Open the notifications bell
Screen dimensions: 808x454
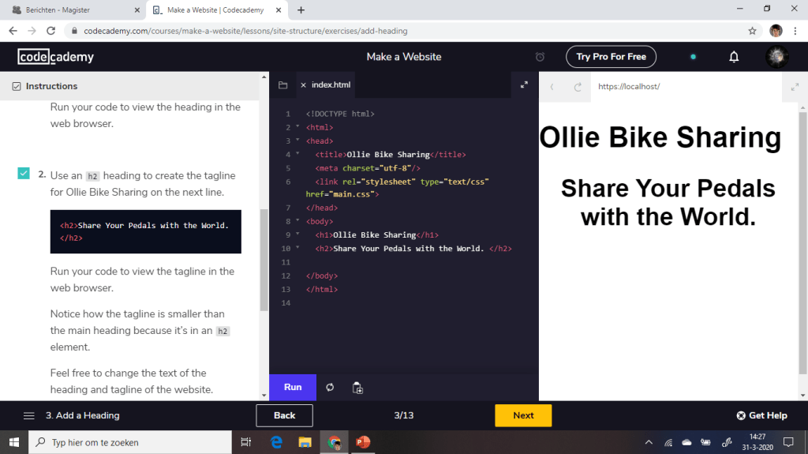coord(734,57)
